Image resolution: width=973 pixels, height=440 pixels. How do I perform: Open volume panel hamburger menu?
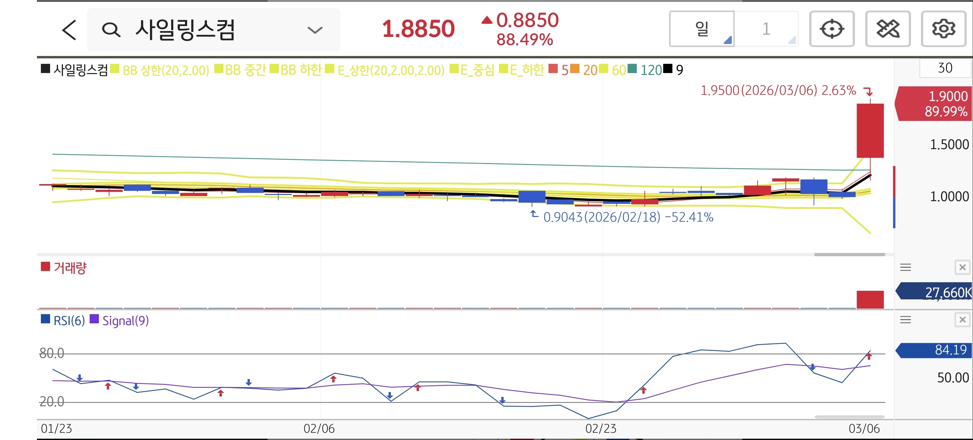905,267
